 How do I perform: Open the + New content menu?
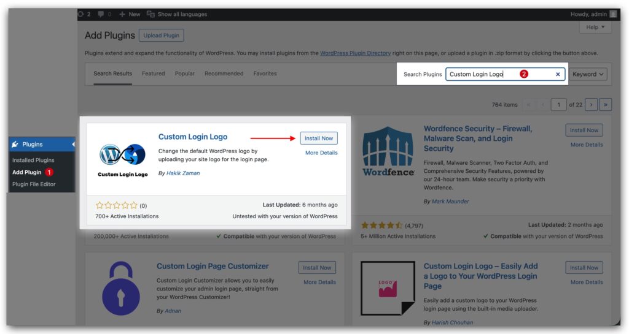130,14
